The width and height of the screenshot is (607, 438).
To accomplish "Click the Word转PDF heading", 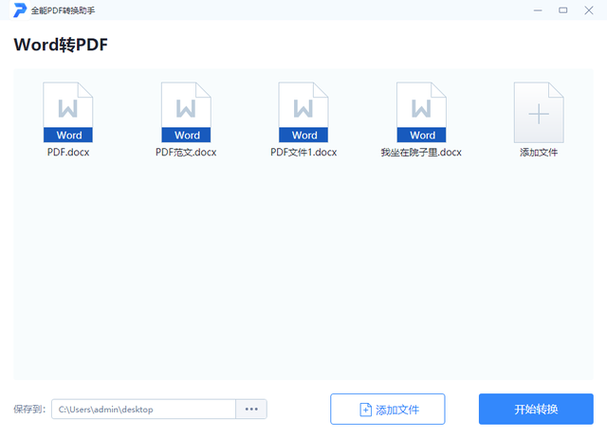I will coord(61,45).
